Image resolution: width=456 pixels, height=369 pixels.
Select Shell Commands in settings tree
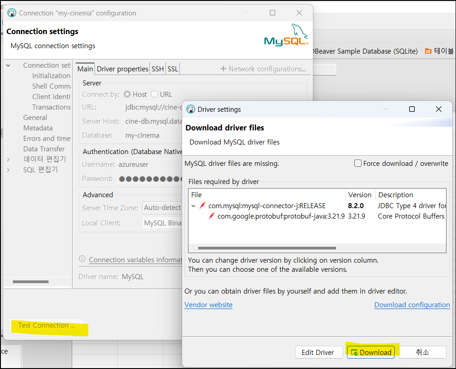[51, 86]
